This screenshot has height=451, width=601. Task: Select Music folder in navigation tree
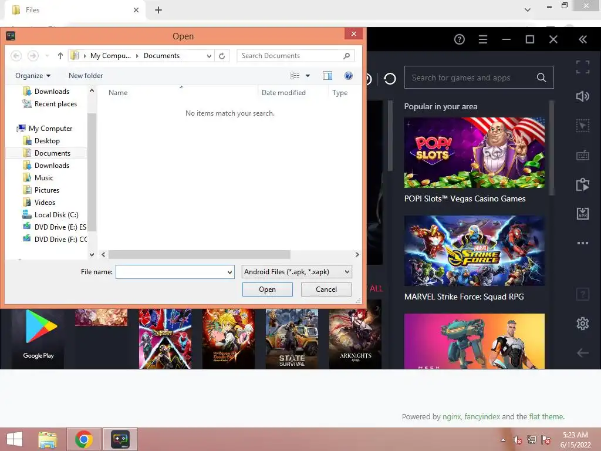(x=43, y=177)
